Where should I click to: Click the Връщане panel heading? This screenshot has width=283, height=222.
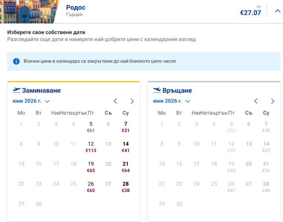[x=177, y=90]
